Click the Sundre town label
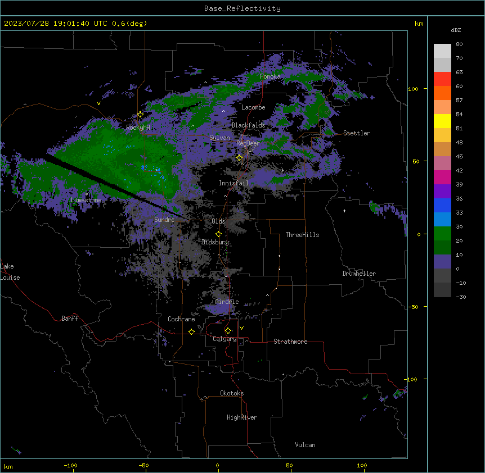This screenshot has width=485, height=473. (x=164, y=220)
